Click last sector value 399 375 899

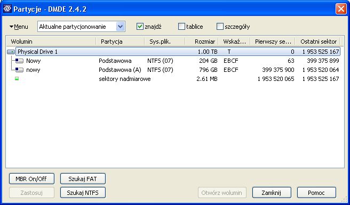323,61
